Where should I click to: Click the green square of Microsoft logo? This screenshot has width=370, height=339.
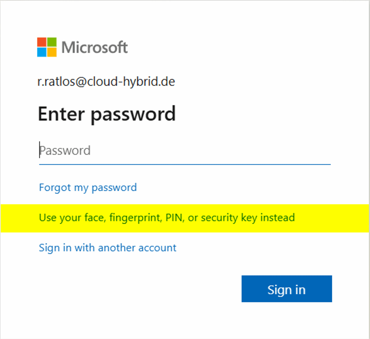[x=52, y=42]
